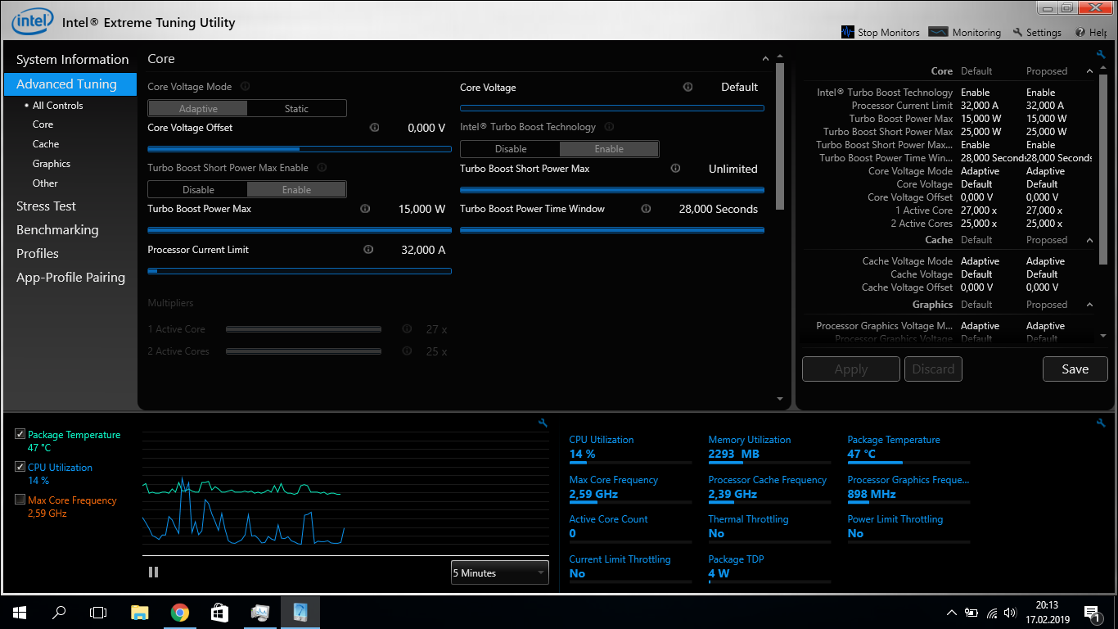This screenshot has height=629, width=1118.
Task: Uncheck CPU Utilization graph checkbox
Action: point(20,467)
